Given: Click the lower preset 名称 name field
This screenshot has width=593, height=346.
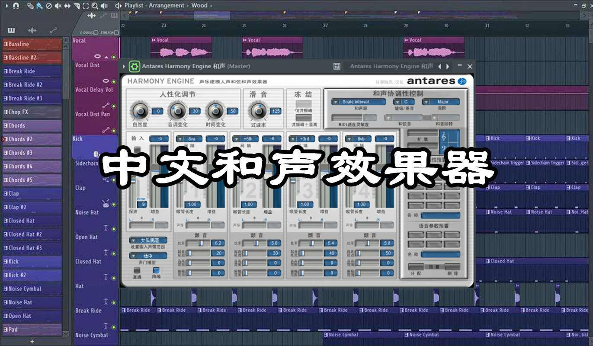Looking at the screenshot, I should [441, 254].
